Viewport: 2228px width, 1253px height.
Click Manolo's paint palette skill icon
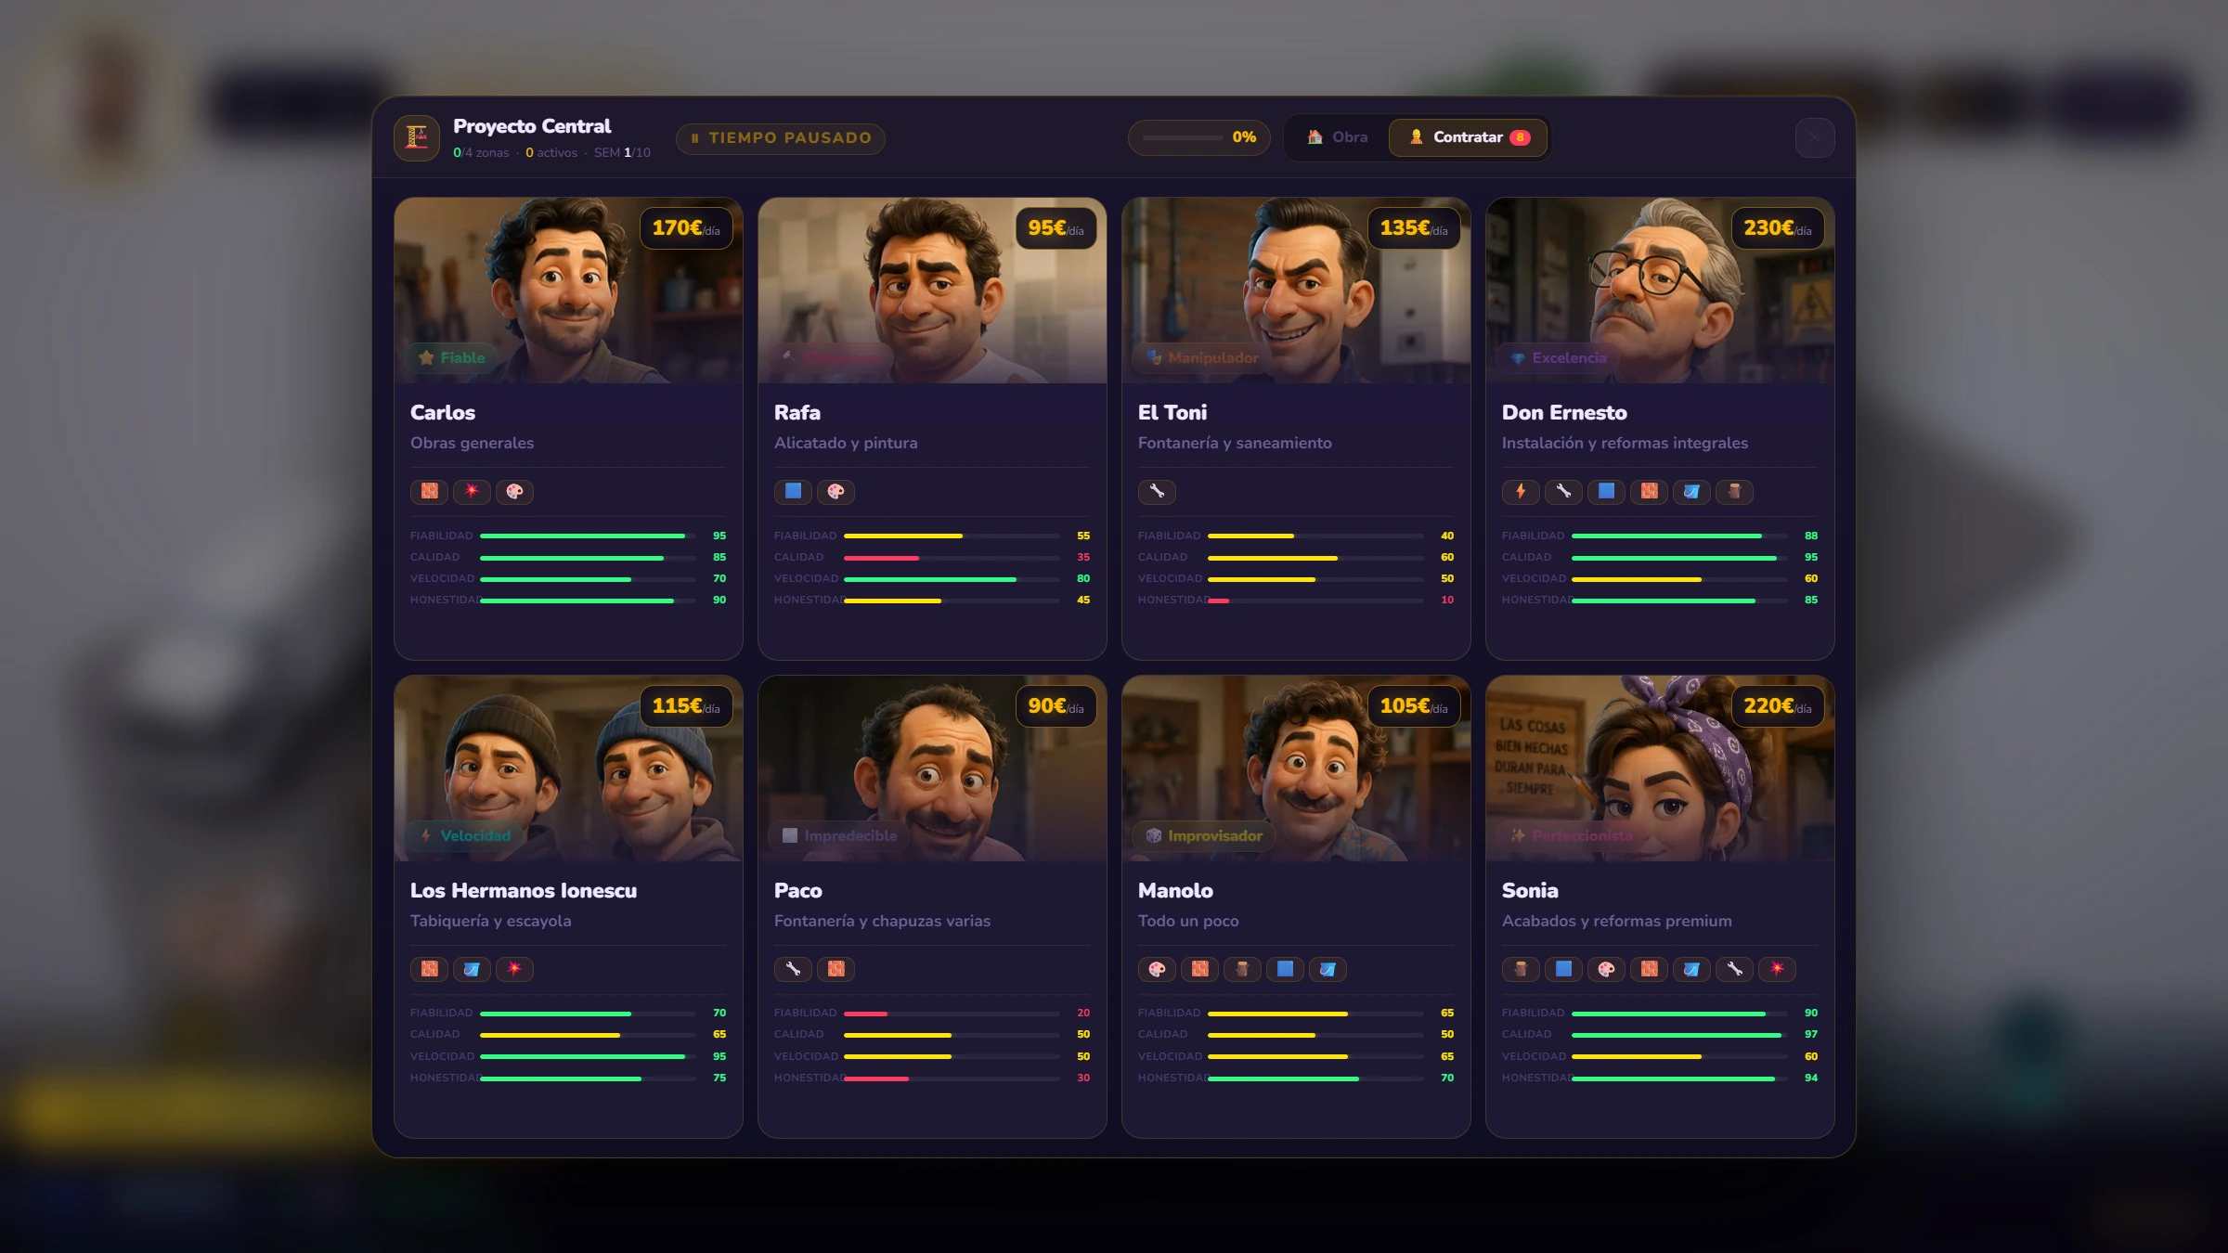point(1157,969)
